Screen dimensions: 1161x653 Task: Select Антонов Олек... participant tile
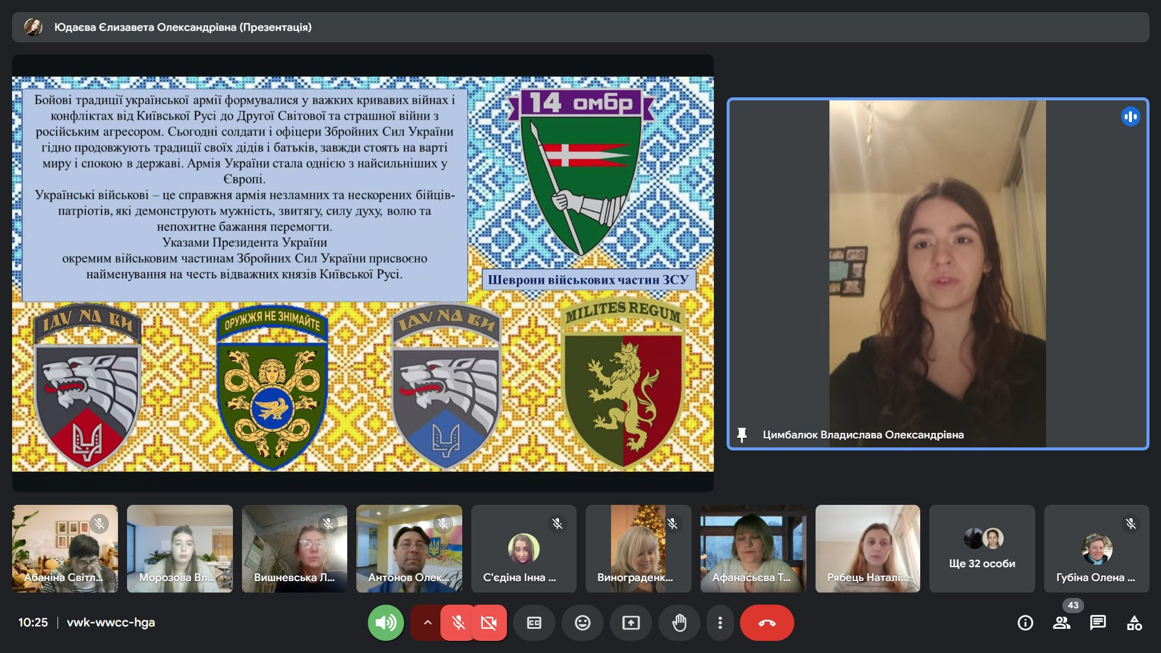tap(409, 548)
